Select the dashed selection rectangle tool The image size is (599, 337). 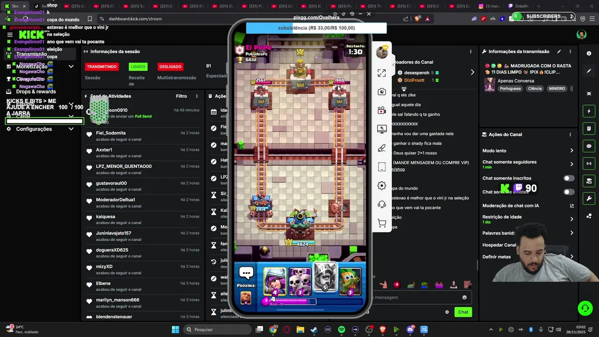click(382, 167)
